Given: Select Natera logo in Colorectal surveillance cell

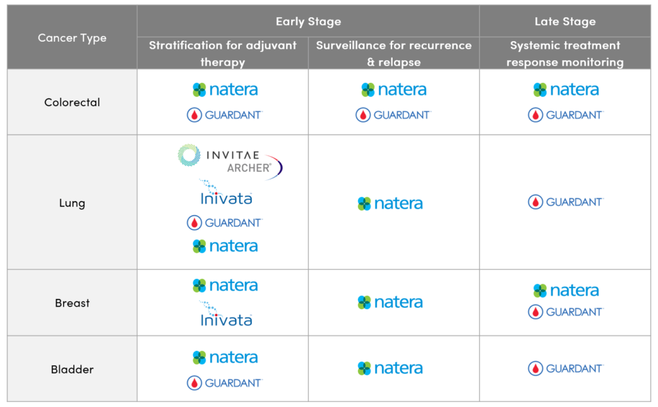Looking at the screenshot, I should coord(394,89).
